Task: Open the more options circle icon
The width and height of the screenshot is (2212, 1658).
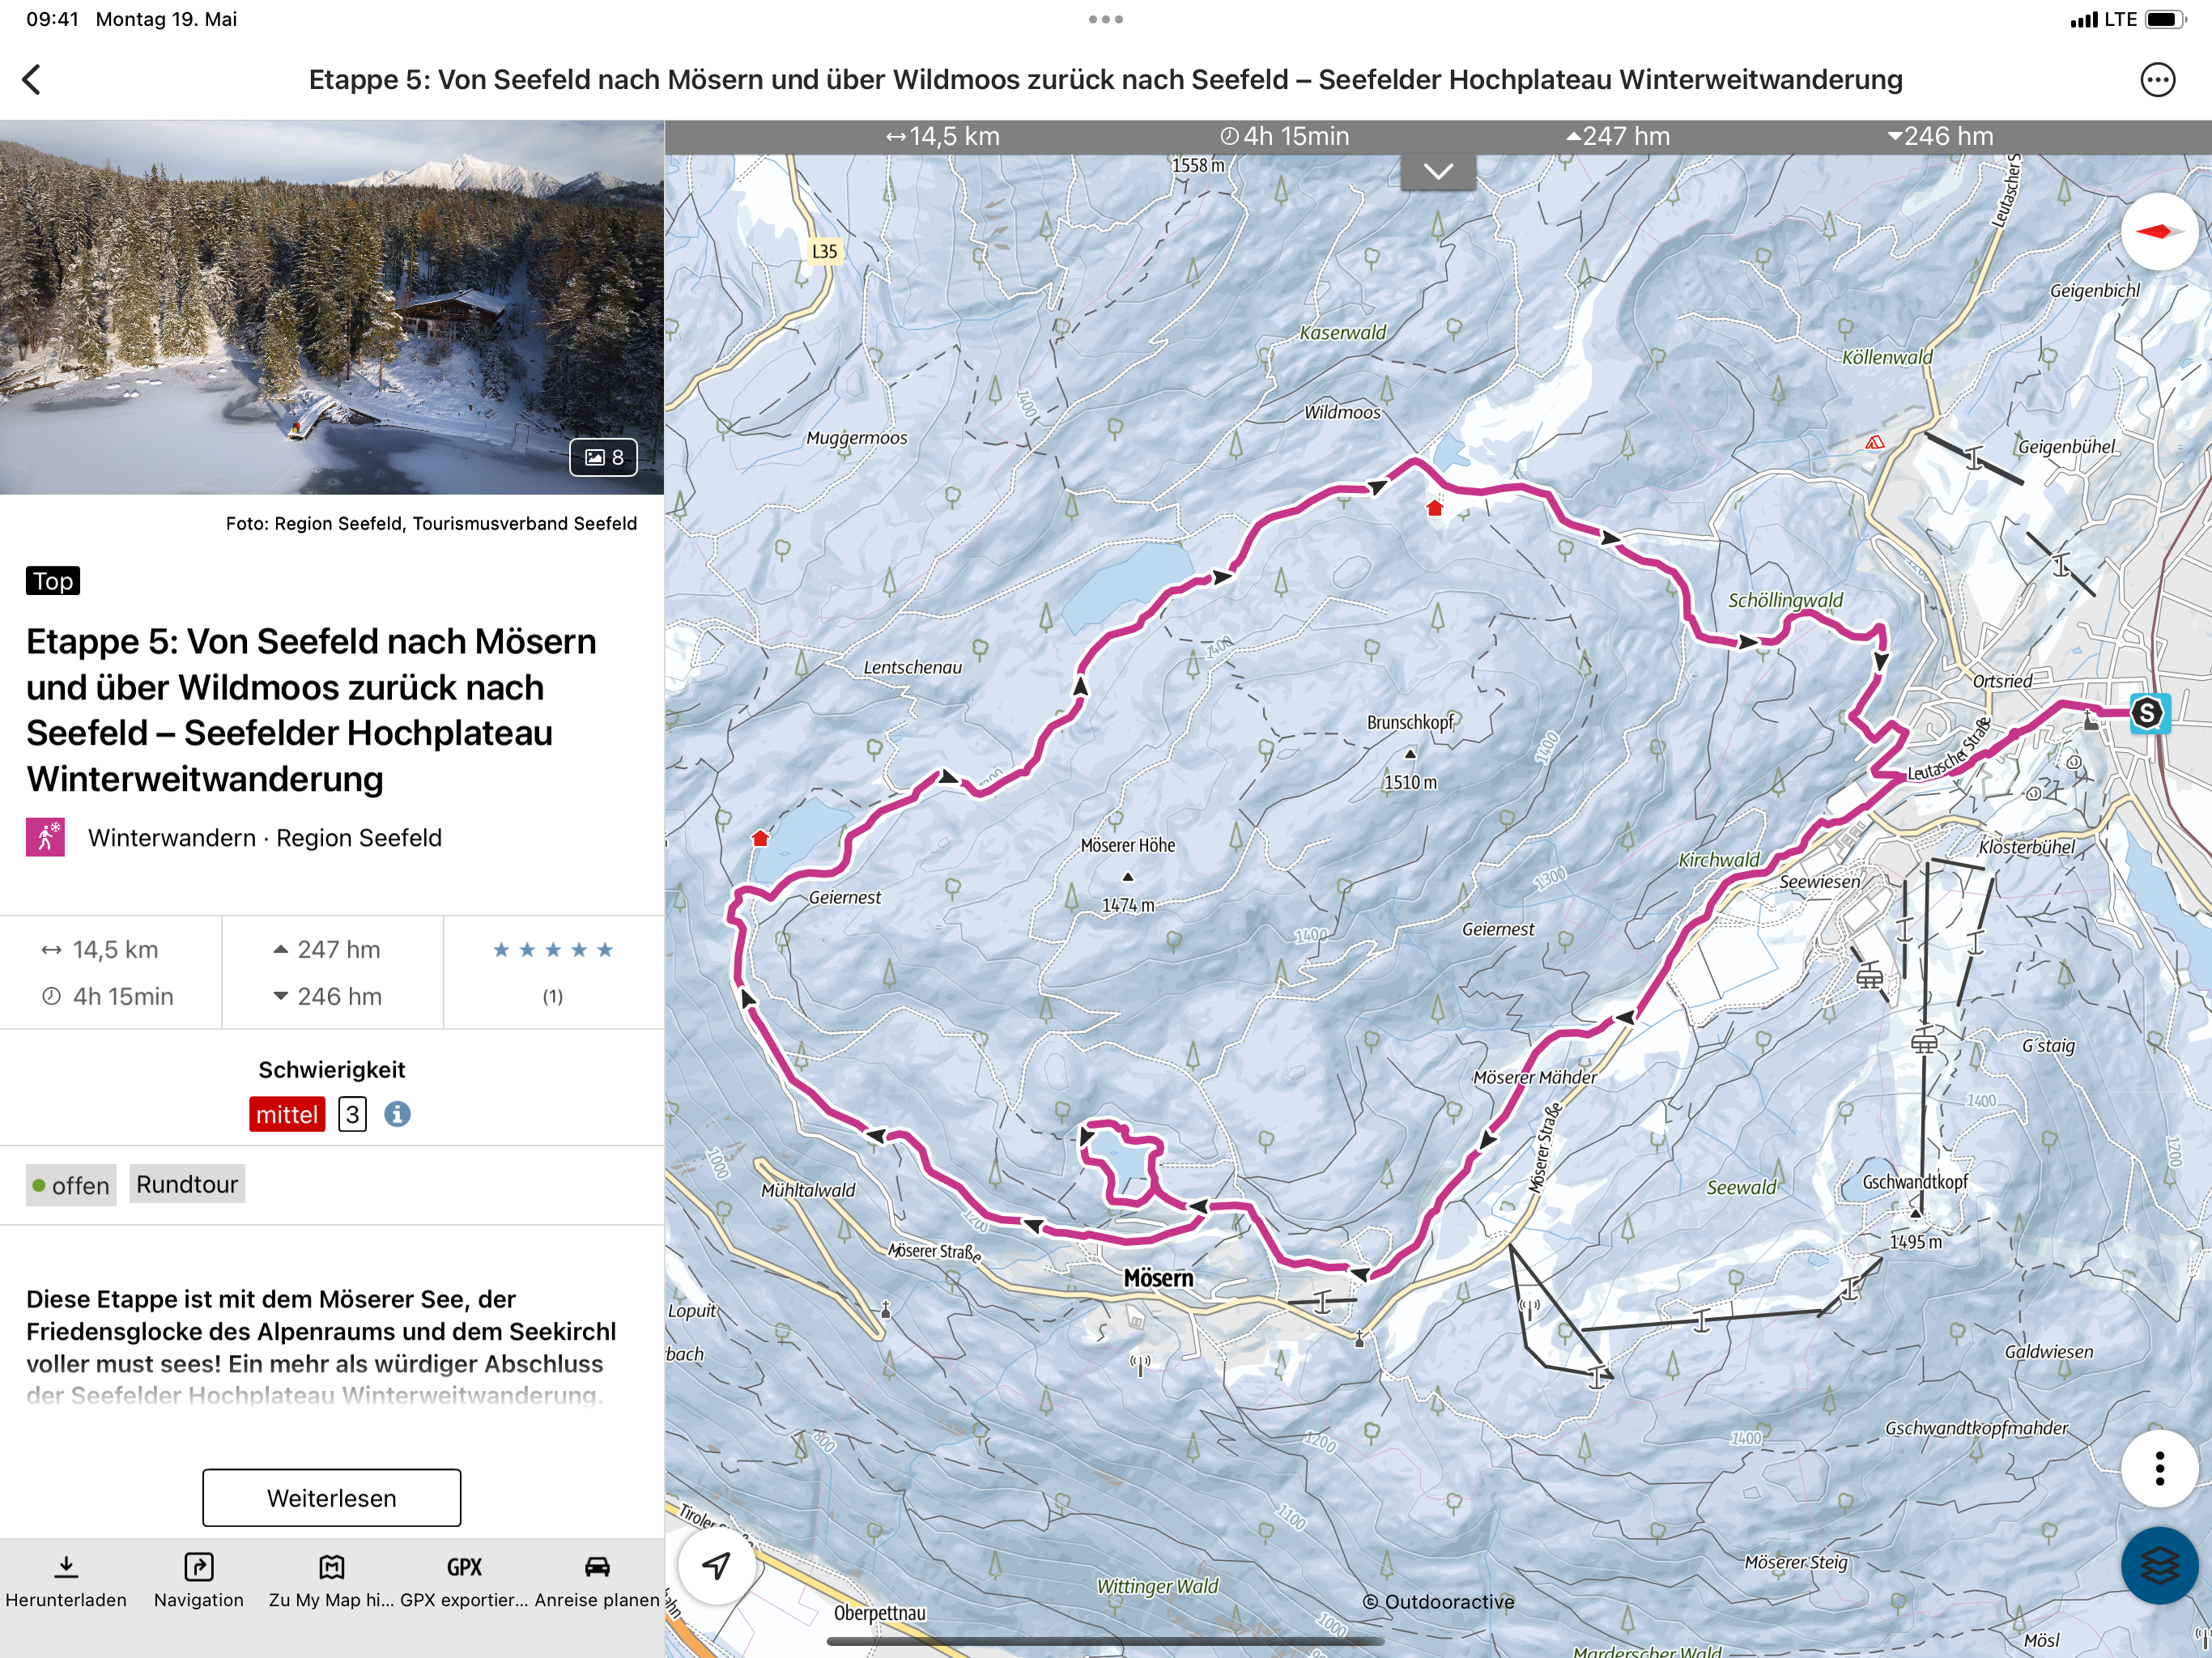Action: (2157, 80)
